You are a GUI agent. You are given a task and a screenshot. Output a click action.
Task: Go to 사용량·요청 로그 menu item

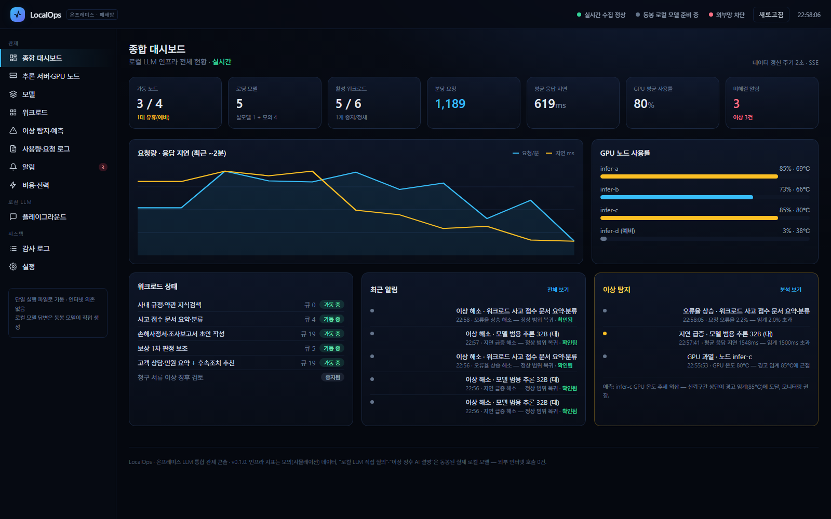click(58, 149)
